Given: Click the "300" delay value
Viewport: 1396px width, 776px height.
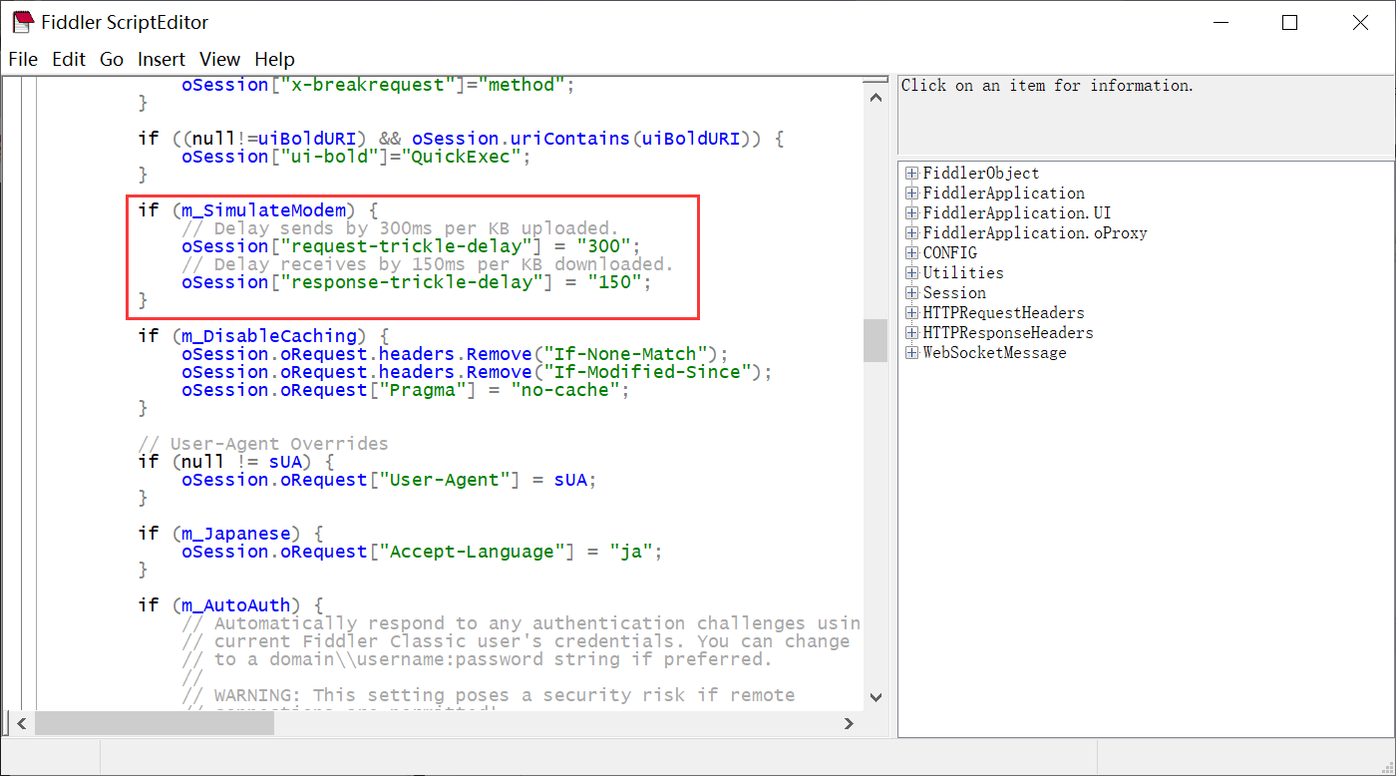Looking at the screenshot, I should [x=605, y=246].
